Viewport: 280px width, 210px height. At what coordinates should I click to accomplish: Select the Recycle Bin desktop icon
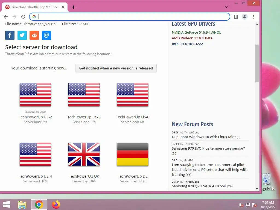pyautogui.click(x=268, y=182)
